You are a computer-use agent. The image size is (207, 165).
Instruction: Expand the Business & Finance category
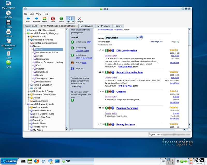28,40
